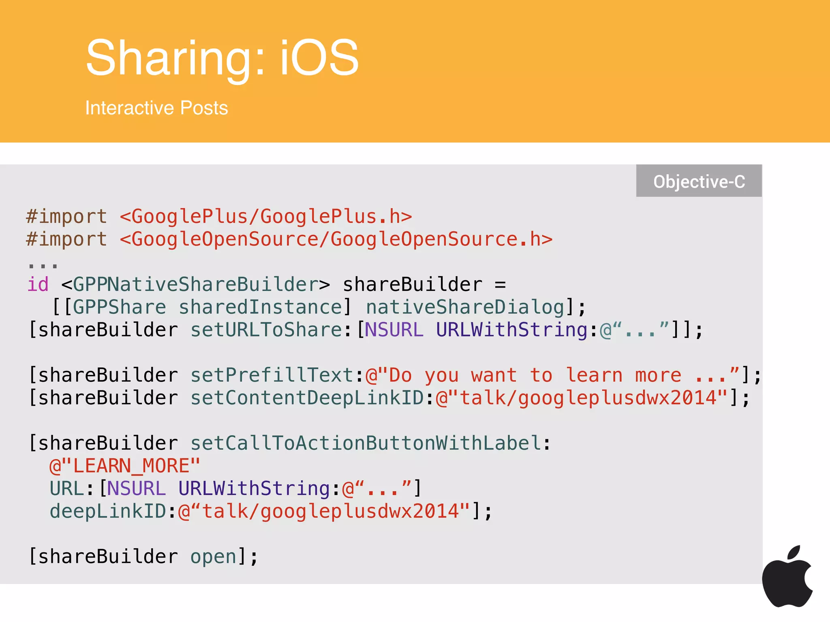This screenshot has height=622, width=830.
Task: Click the @"LEARN_MORE" string literal
Action: pos(125,466)
